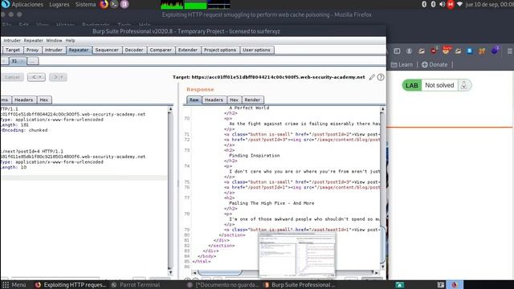Image resolution: width=514 pixels, height=289 pixels.
Task: Switch to Burp Suite Professional taskbar entry
Action: click(300, 285)
